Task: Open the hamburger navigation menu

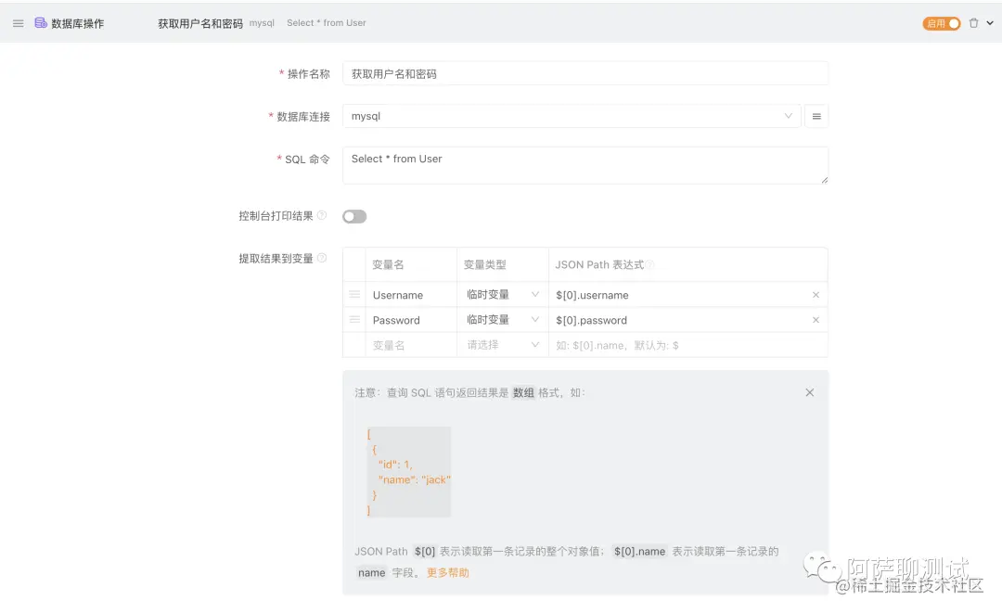Action: [18, 23]
